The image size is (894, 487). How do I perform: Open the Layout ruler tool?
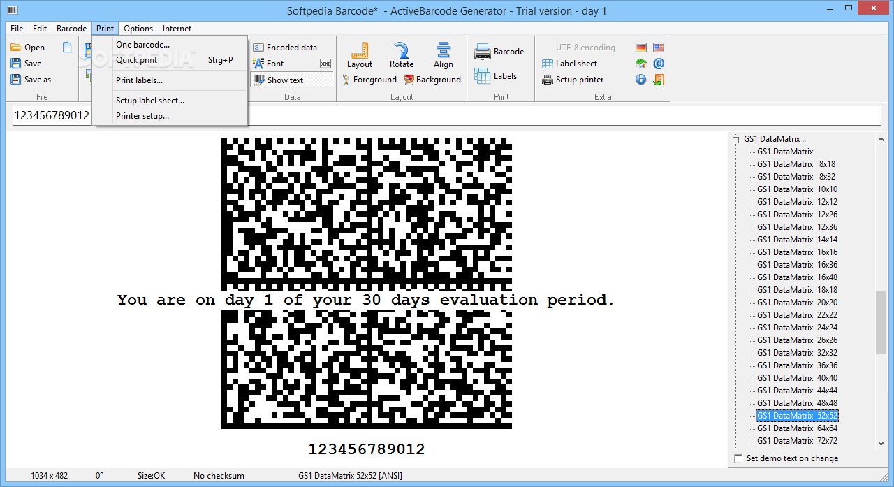click(360, 55)
